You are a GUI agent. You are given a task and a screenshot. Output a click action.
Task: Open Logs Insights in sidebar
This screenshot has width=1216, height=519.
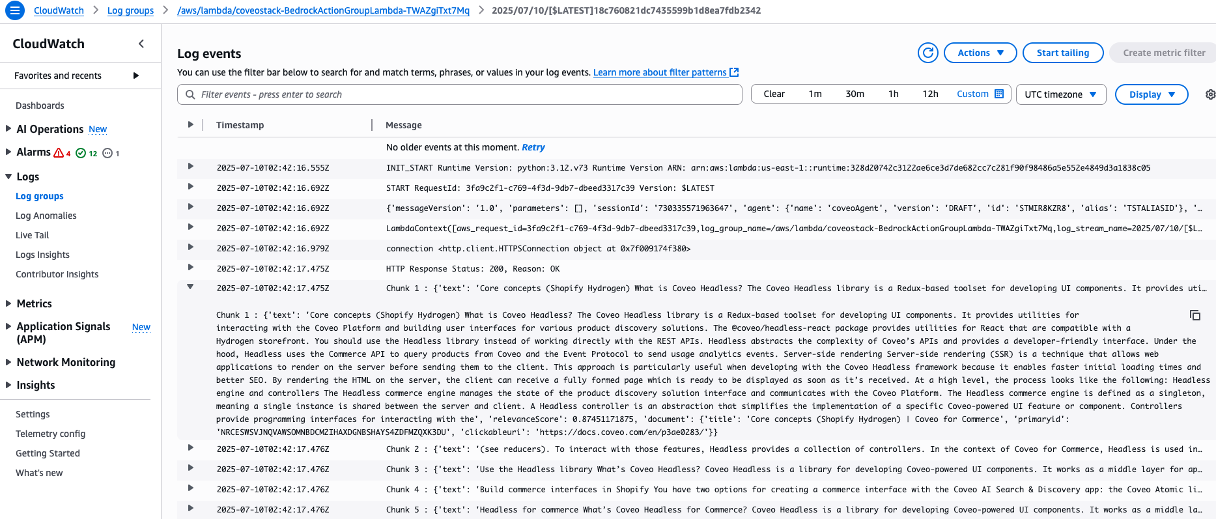click(42, 255)
